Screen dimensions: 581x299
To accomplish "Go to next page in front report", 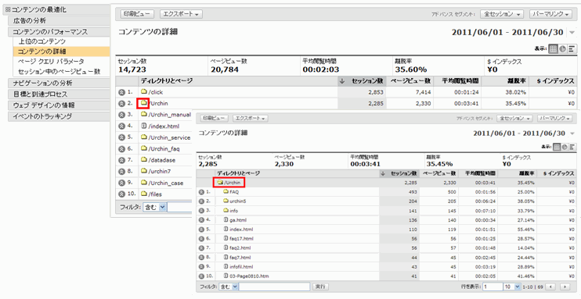I will tap(565, 287).
